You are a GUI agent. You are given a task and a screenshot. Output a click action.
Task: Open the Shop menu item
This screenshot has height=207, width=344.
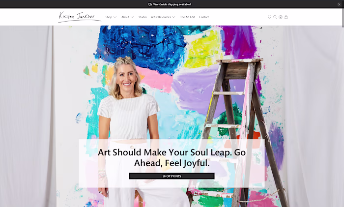pos(109,17)
